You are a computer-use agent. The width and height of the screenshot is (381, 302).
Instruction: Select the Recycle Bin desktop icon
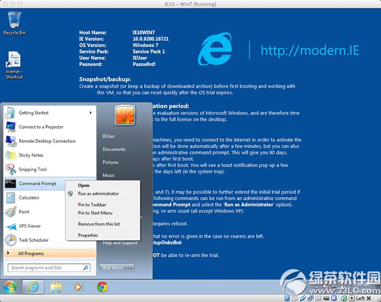pyautogui.click(x=15, y=23)
